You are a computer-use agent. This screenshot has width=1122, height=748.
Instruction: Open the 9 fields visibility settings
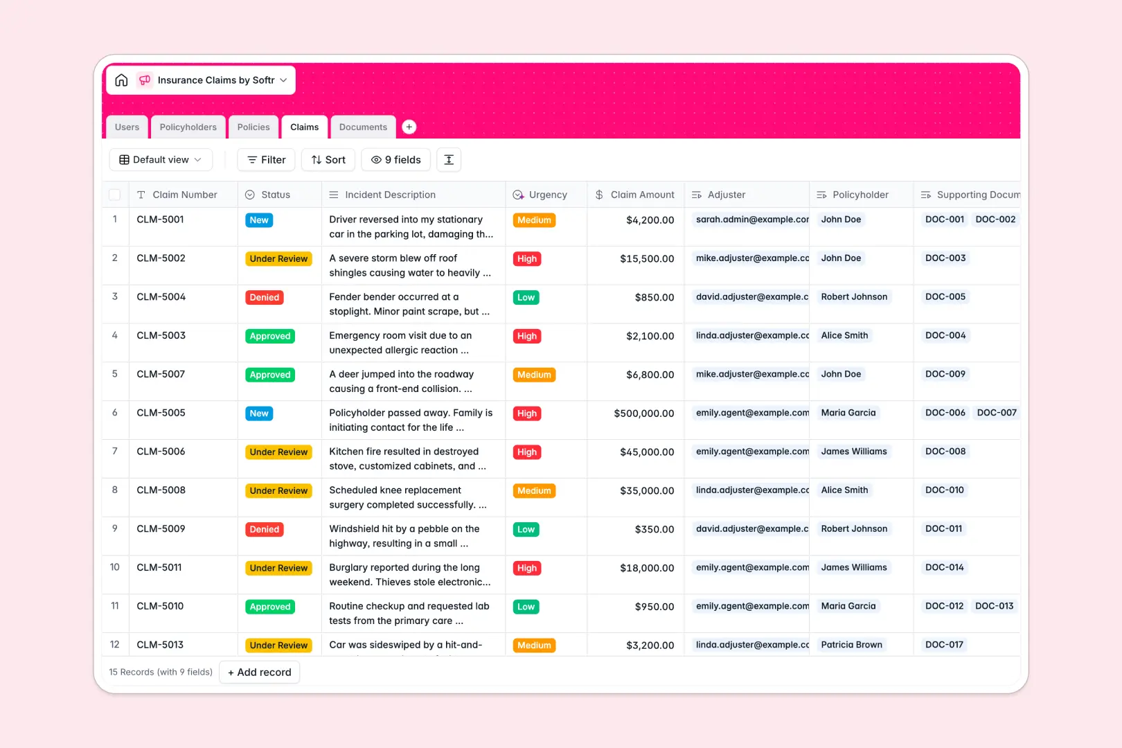pos(395,159)
